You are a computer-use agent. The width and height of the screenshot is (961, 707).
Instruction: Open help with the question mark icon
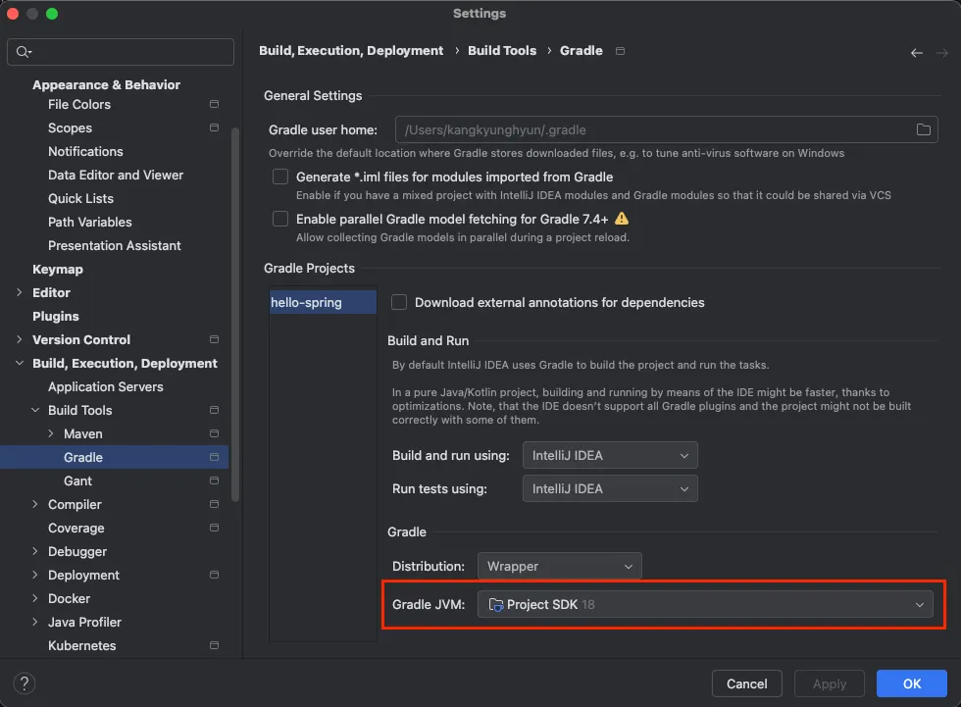[x=25, y=683]
